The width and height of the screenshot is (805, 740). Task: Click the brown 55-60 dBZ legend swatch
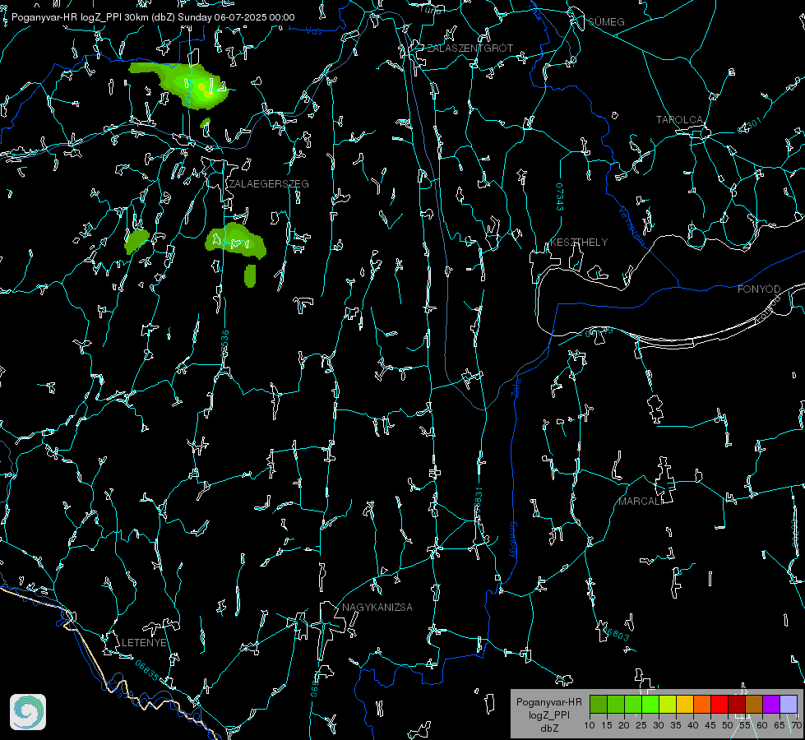pyautogui.click(x=754, y=704)
